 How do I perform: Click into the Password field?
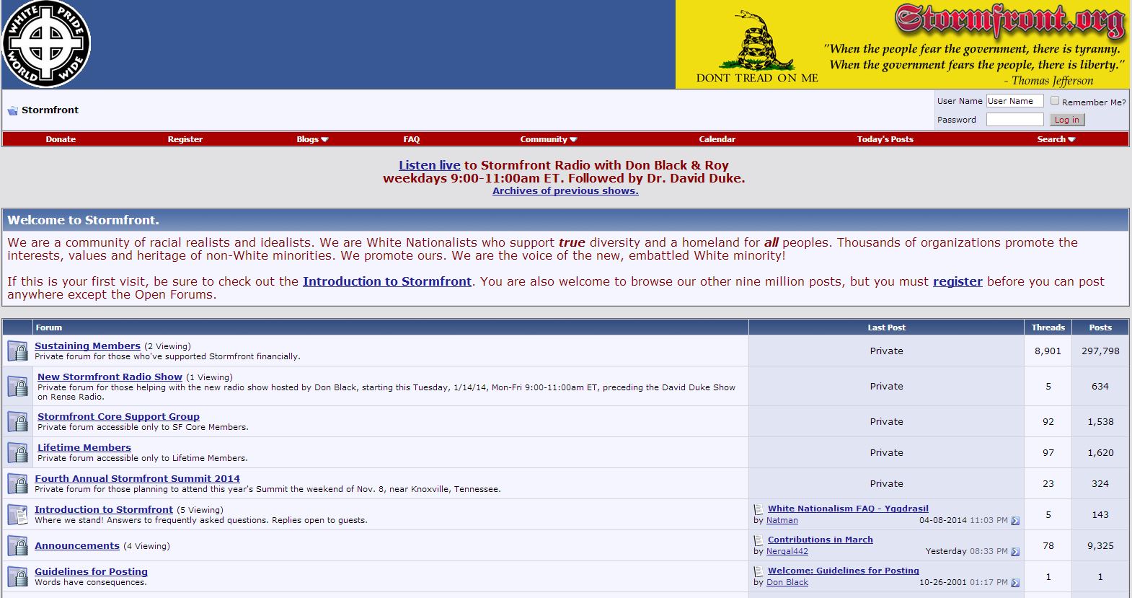[1014, 120]
